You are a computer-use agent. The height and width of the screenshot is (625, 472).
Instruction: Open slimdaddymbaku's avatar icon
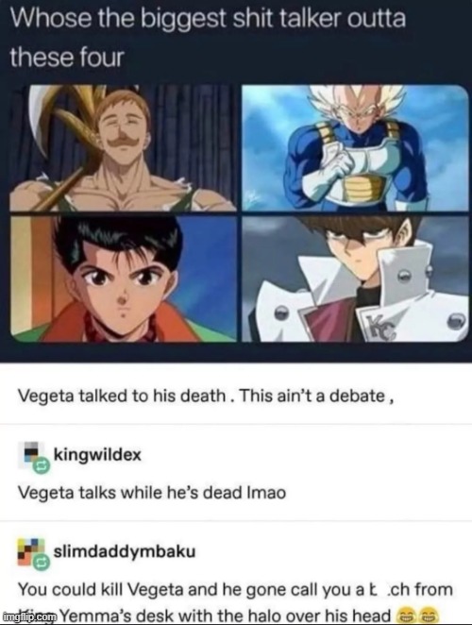click(x=33, y=553)
